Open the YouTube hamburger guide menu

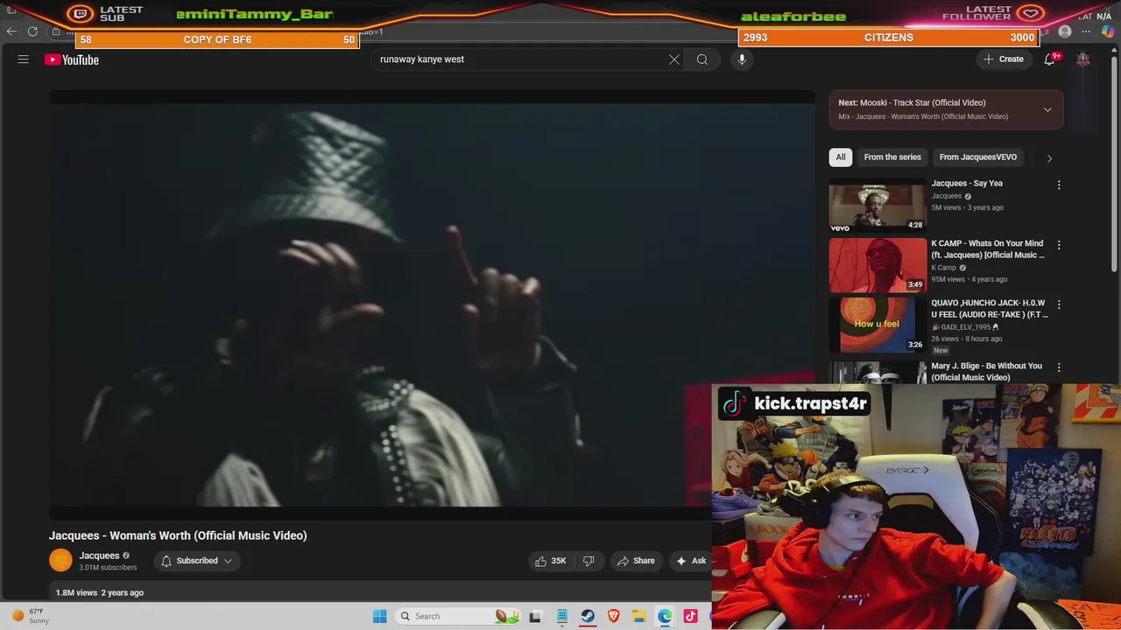24,59
